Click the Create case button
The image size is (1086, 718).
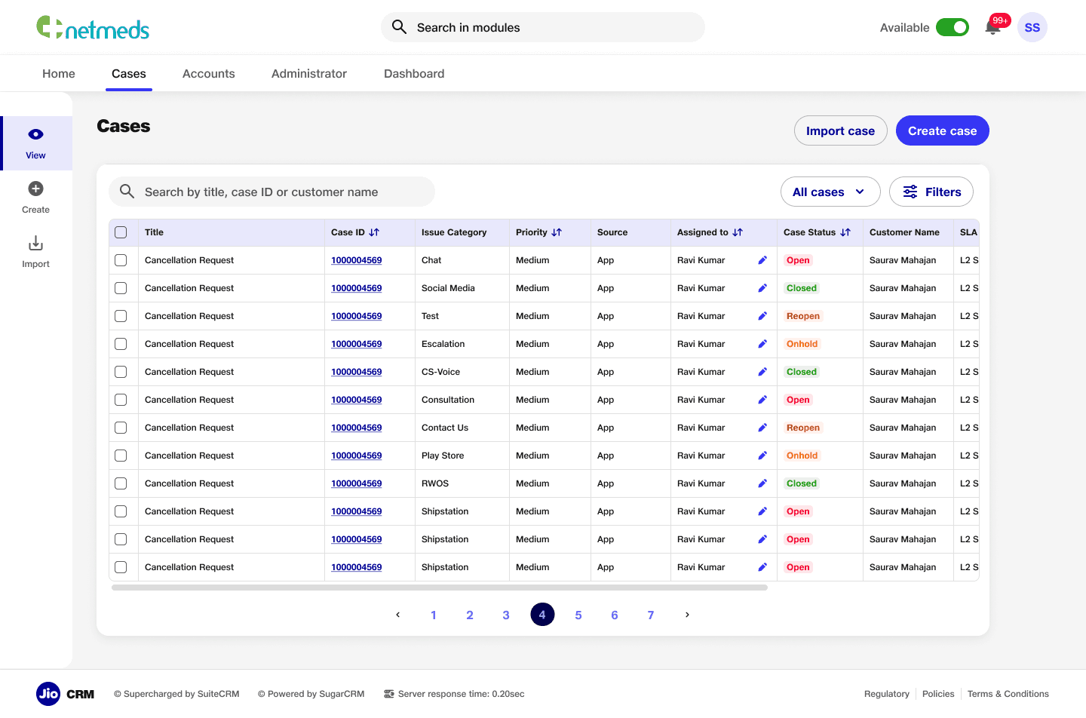pyautogui.click(x=943, y=130)
